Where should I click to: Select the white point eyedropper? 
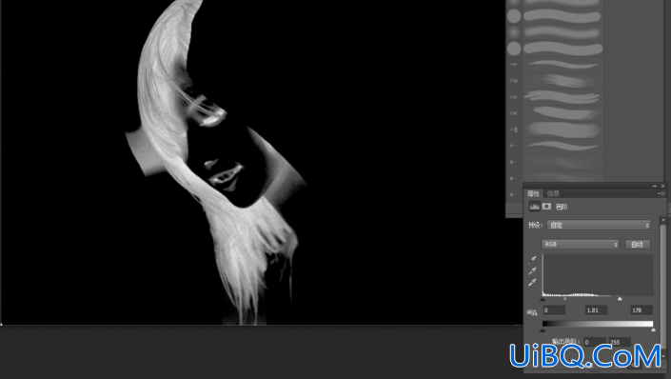point(532,282)
